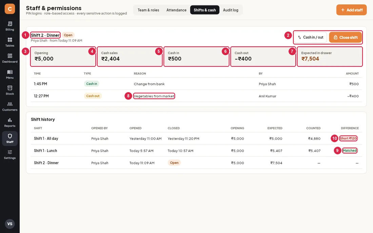Click the 1:45 PM transaction time
The height and width of the screenshot is (233, 373).
click(x=40, y=84)
